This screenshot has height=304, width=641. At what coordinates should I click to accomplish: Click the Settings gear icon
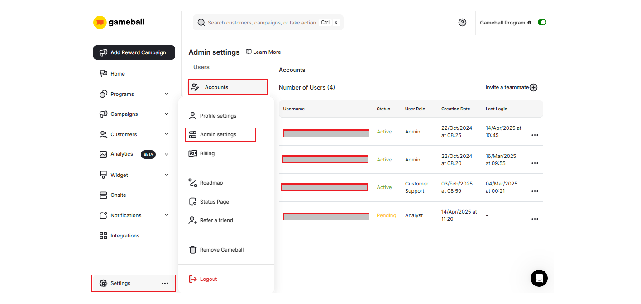coord(103,283)
